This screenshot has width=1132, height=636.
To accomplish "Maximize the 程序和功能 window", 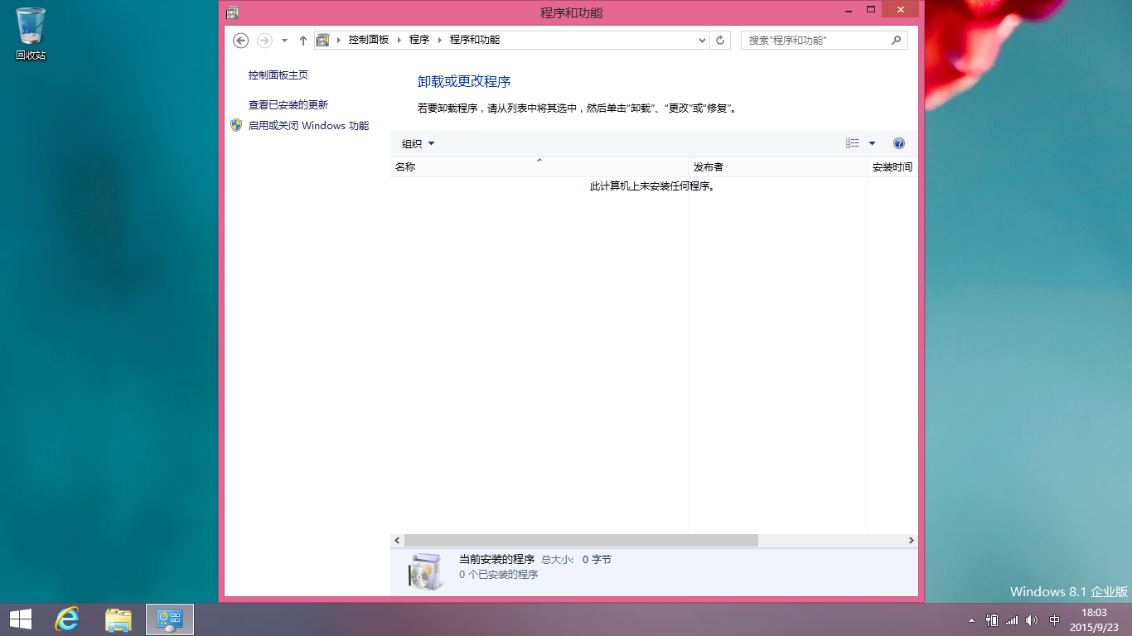I will tap(870, 10).
